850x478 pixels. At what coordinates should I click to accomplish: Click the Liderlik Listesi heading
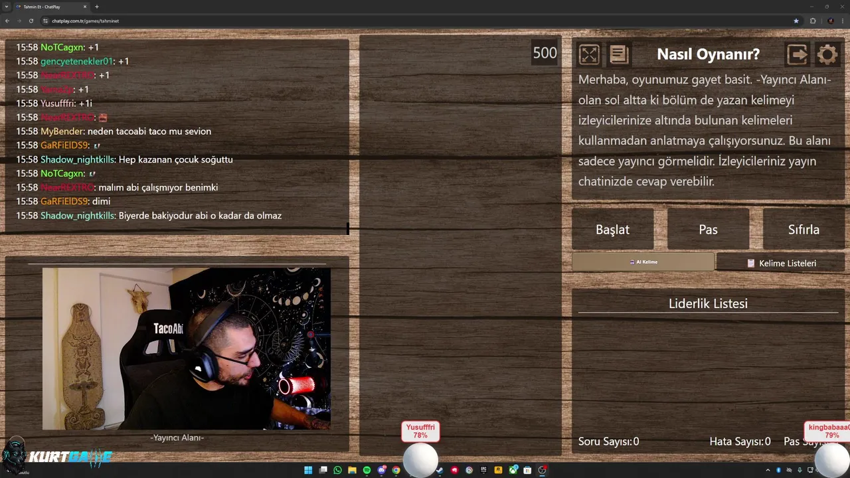[x=708, y=303]
